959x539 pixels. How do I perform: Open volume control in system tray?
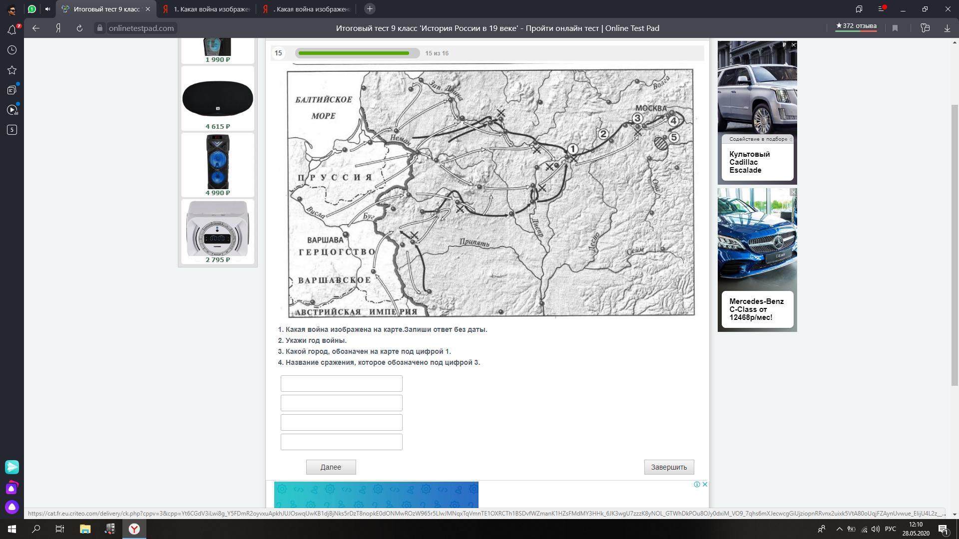pos(876,529)
